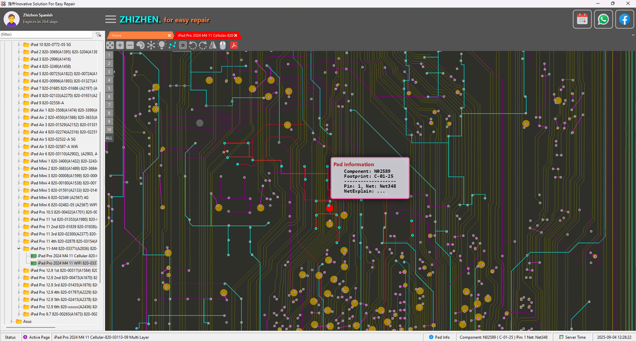Collapse the iPad Pro 11-M4 folder
The height and width of the screenshot is (341, 636).
pyautogui.click(x=19, y=248)
